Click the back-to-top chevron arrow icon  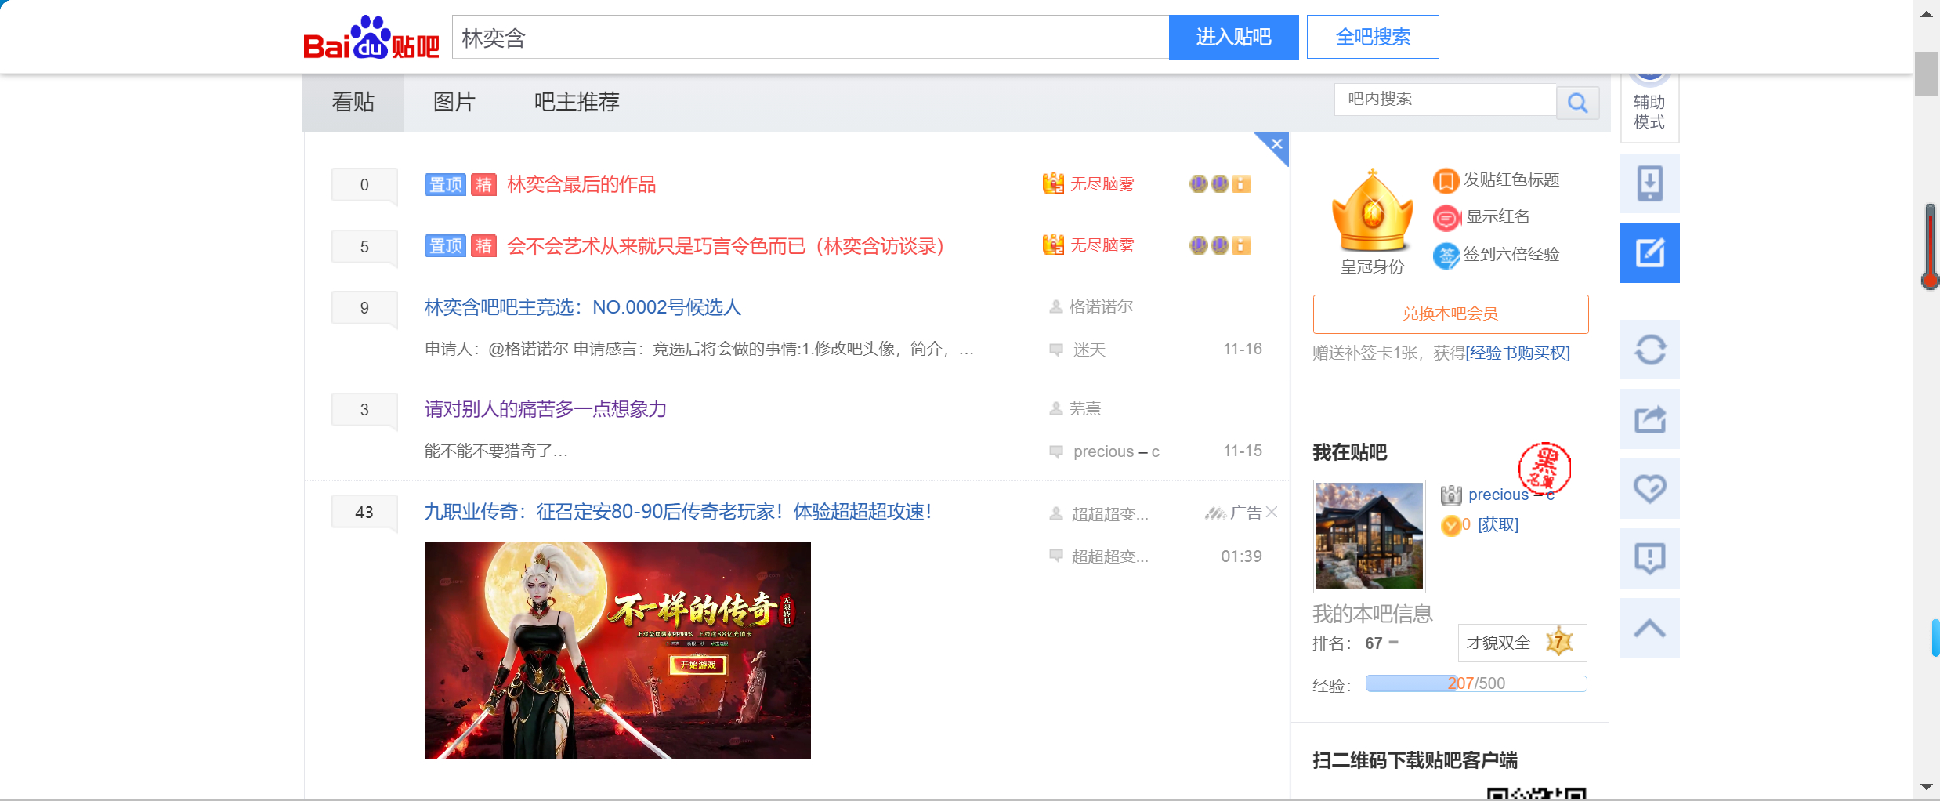click(x=1649, y=628)
